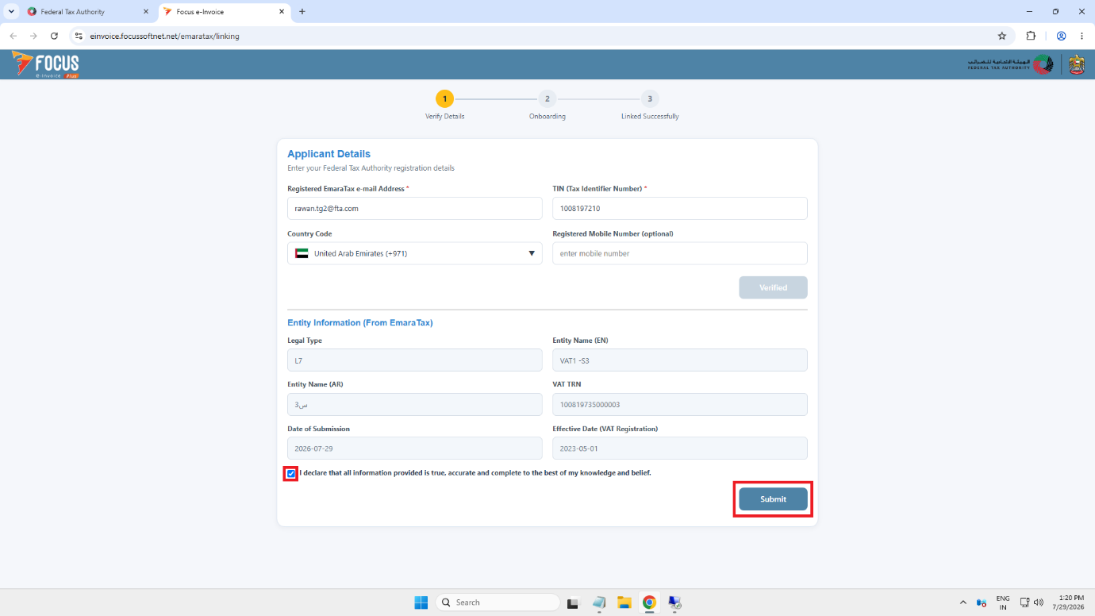Viewport: 1095px width, 616px height.
Task: View site information icon in address bar
Action: [x=78, y=36]
